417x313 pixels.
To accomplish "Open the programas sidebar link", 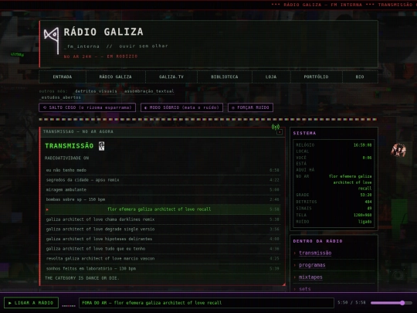I will pyautogui.click(x=312, y=265).
